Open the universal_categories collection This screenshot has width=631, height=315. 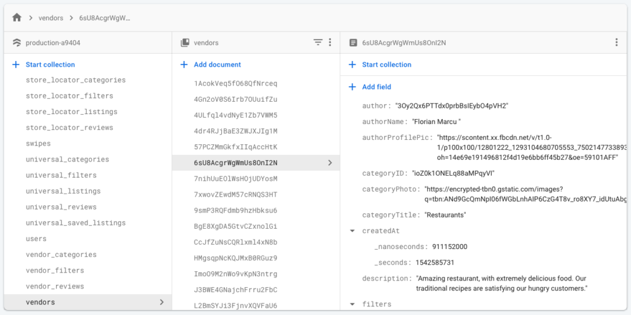pyautogui.click(x=67, y=159)
